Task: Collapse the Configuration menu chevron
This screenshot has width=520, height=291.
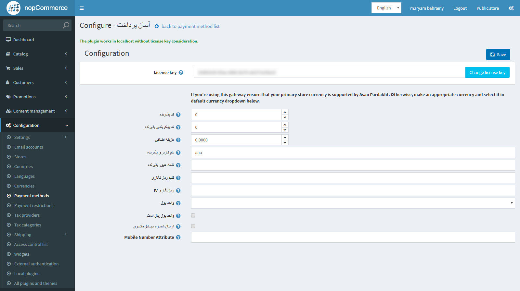Action: point(67,126)
